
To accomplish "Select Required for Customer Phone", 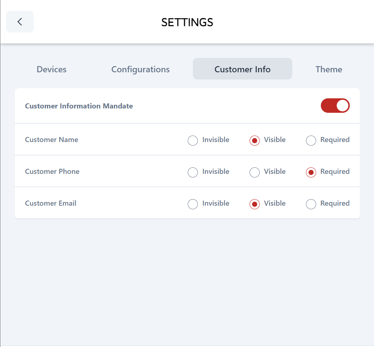I will click(x=311, y=172).
